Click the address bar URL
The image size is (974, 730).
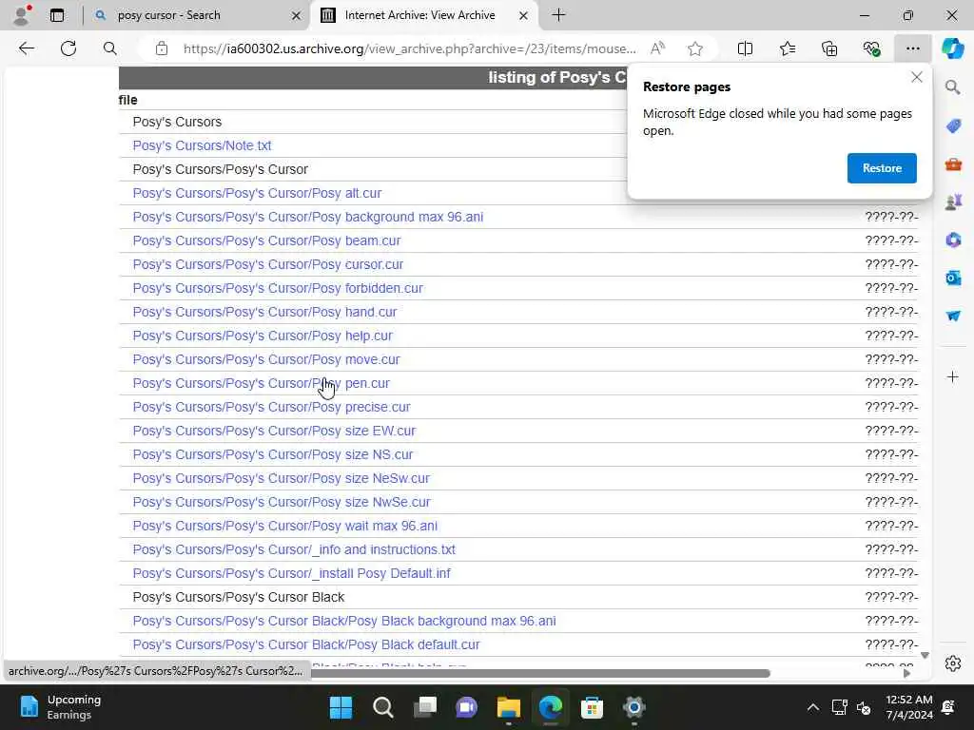pos(409,48)
